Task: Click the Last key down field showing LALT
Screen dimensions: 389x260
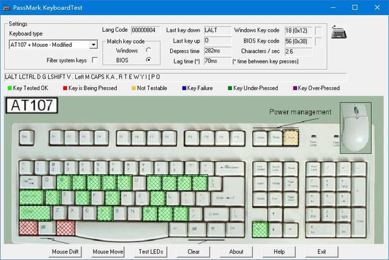Action: pos(218,30)
